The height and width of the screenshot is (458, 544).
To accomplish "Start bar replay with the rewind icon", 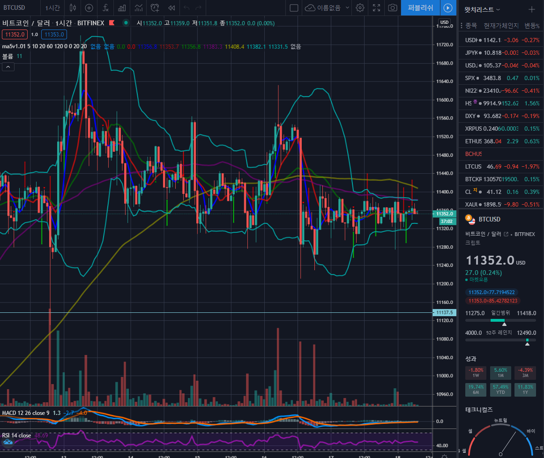I will coord(171,7).
